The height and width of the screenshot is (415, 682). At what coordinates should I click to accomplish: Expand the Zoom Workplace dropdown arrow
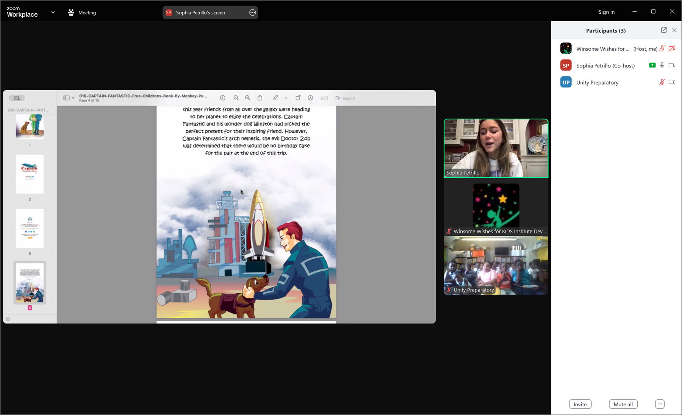point(53,13)
